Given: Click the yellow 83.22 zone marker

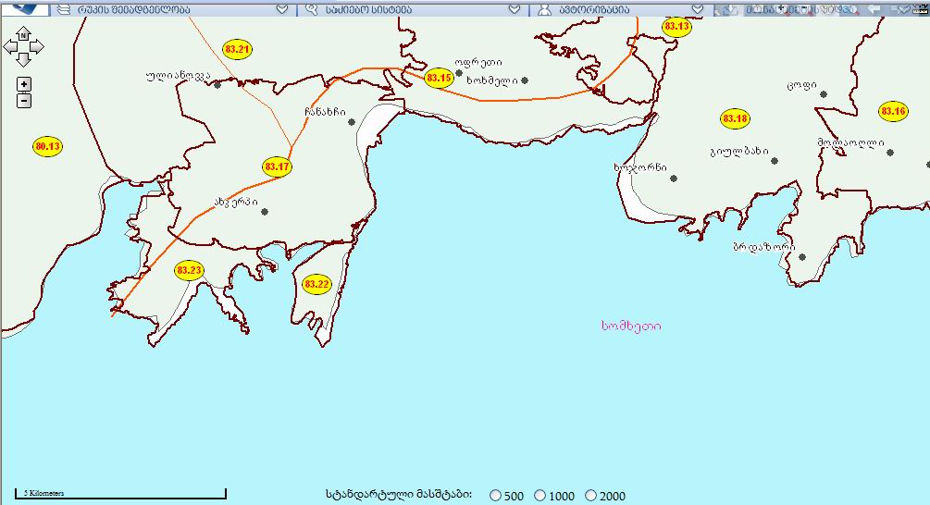Looking at the screenshot, I should [316, 285].
